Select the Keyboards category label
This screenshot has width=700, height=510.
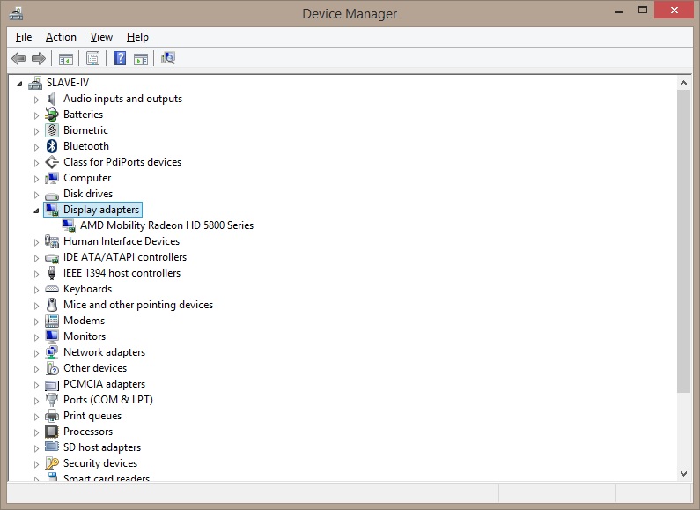point(87,289)
